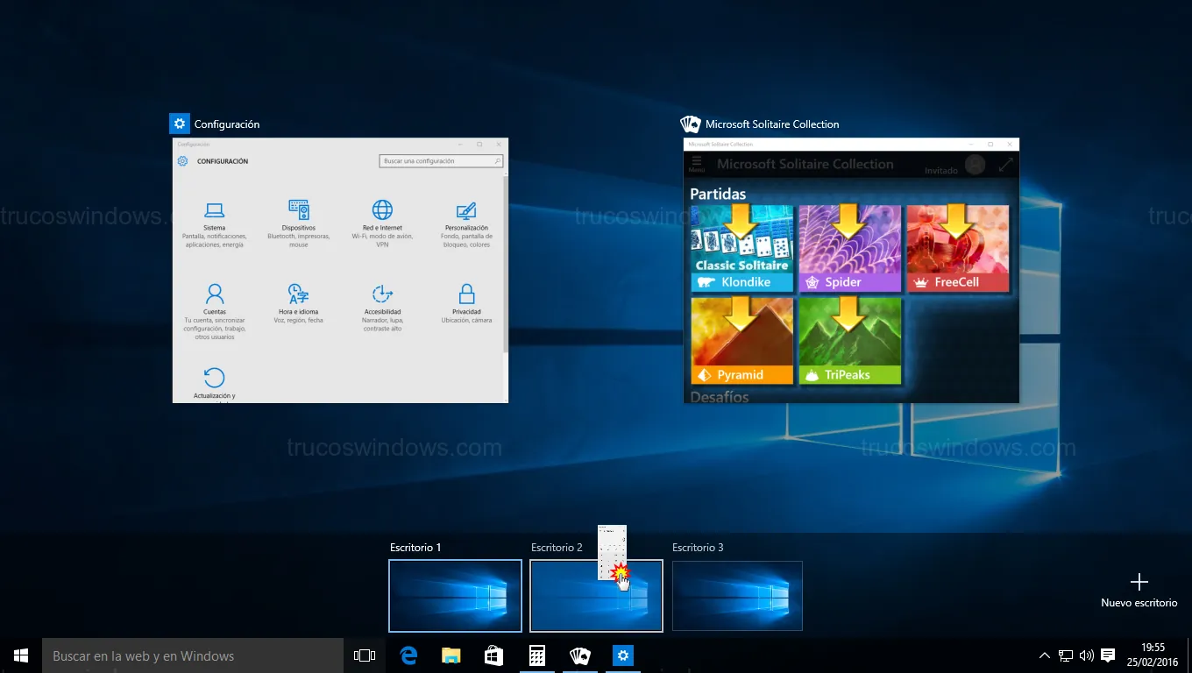
Task: Select the Escritorio 3 desktop thumbnail
Action: [737, 596]
